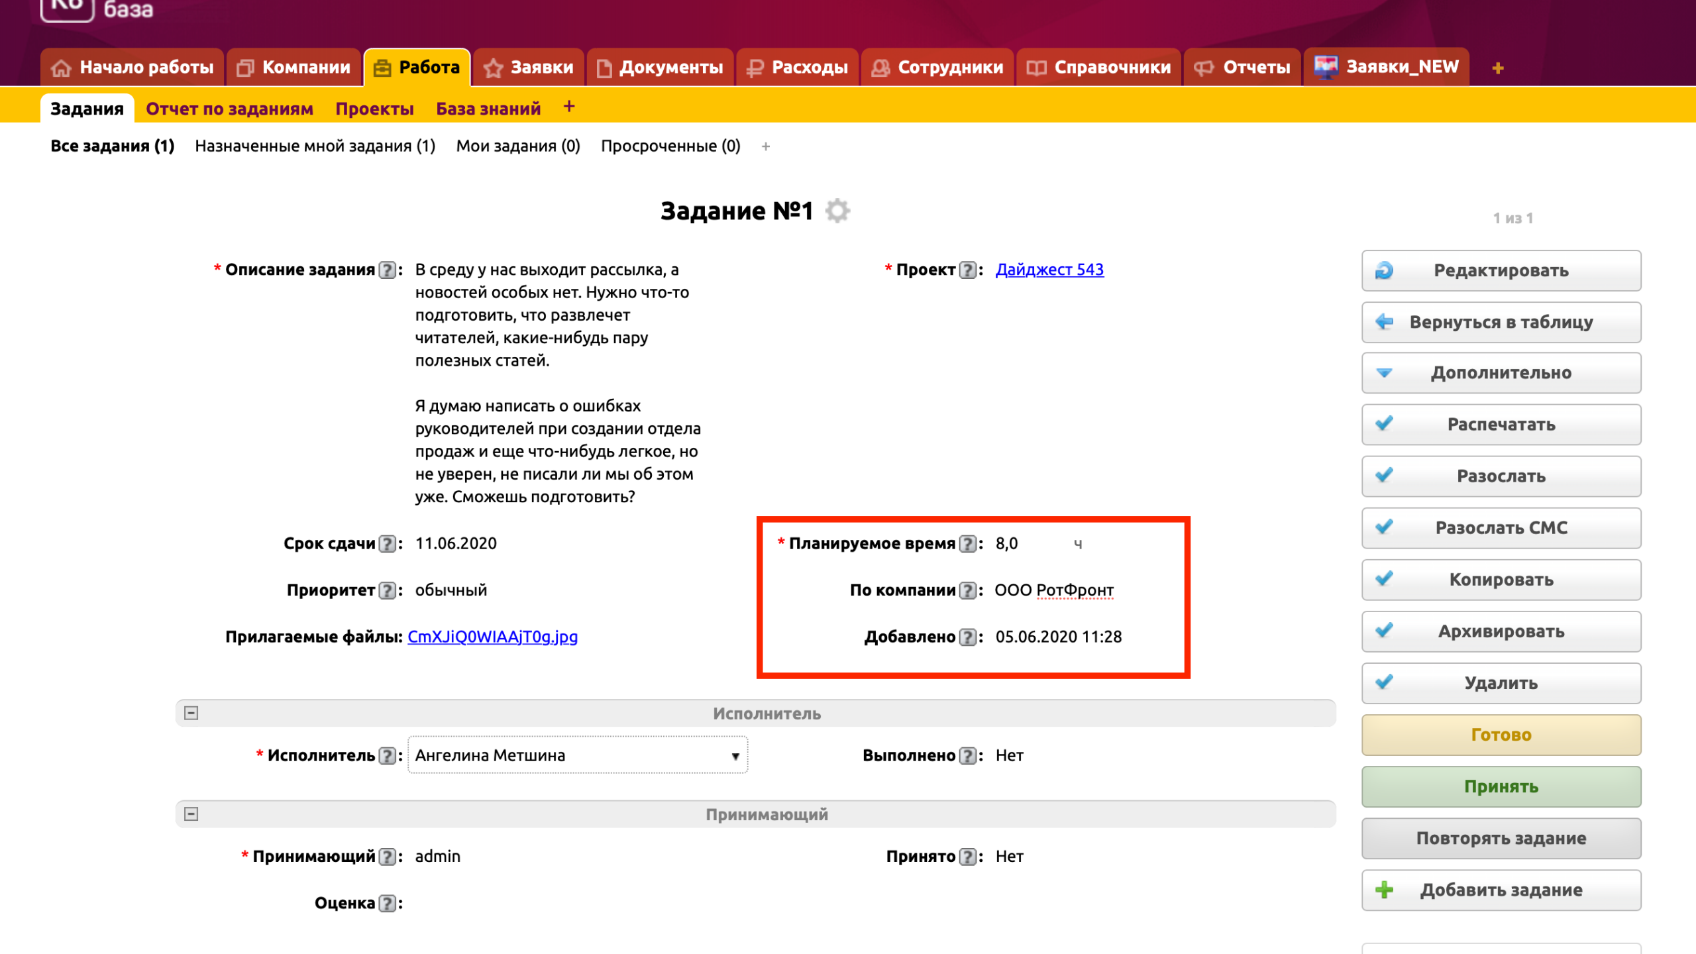Click help icon next to Оценка

coord(387,904)
